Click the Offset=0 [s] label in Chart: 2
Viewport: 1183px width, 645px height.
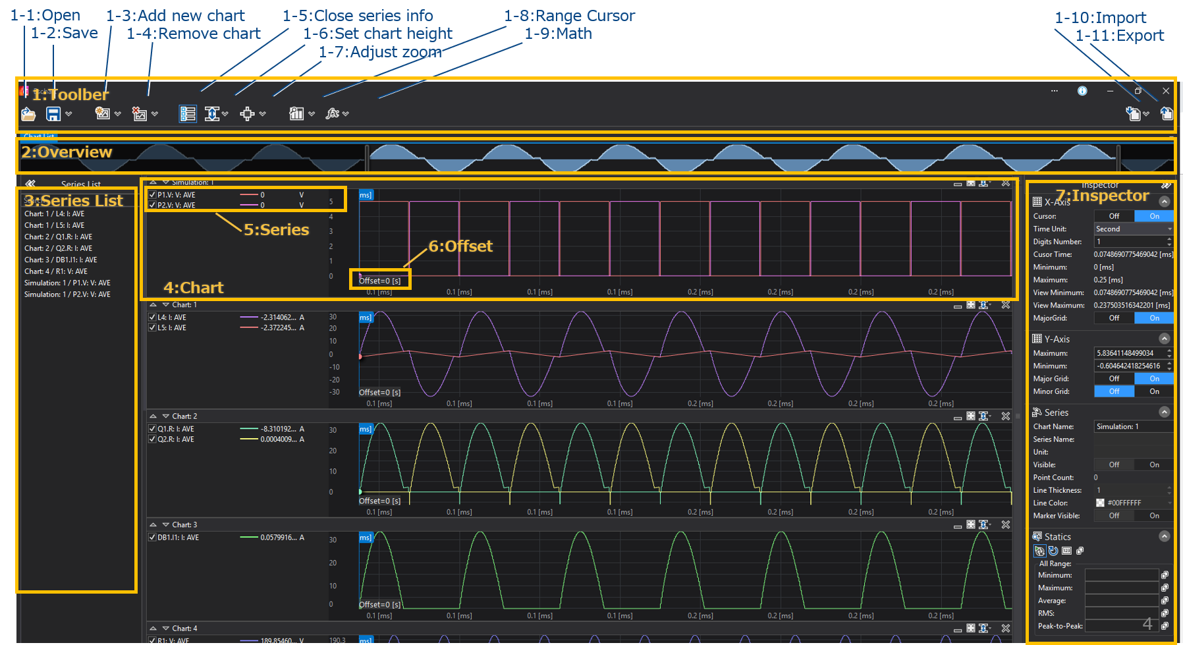point(380,501)
